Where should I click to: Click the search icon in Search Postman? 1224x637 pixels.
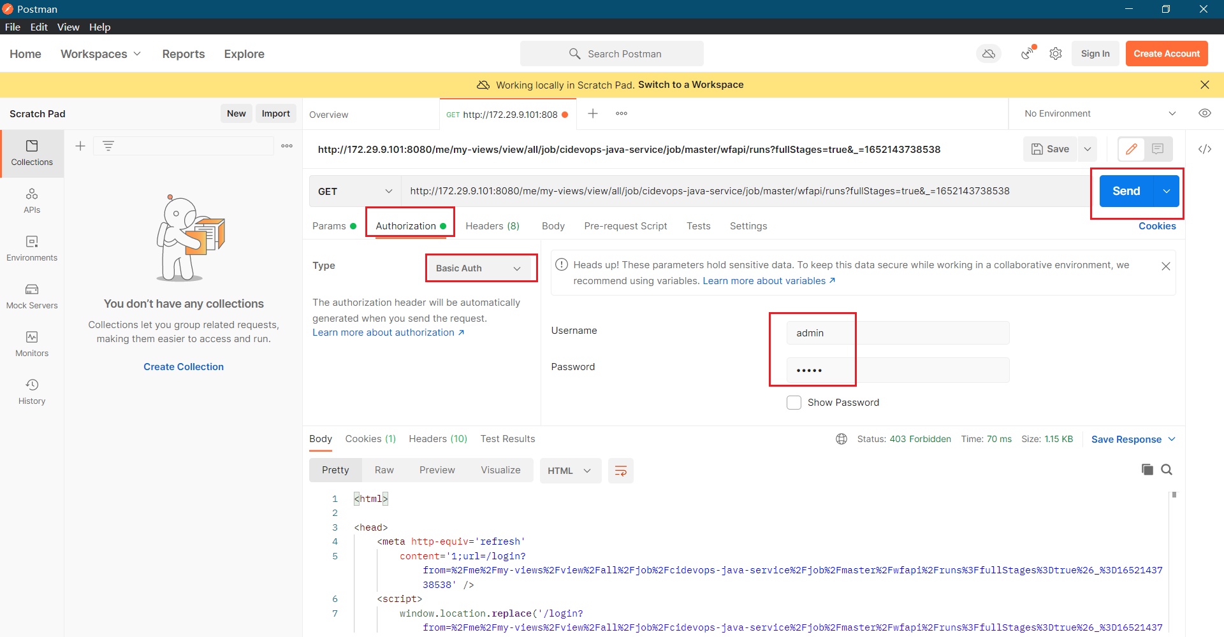tap(574, 54)
